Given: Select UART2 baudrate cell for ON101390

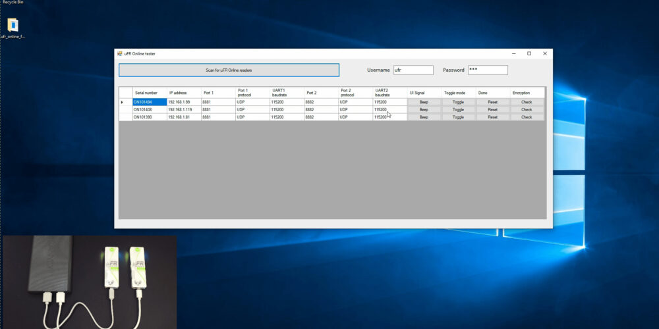Looking at the screenshot, I should click(x=390, y=117).
